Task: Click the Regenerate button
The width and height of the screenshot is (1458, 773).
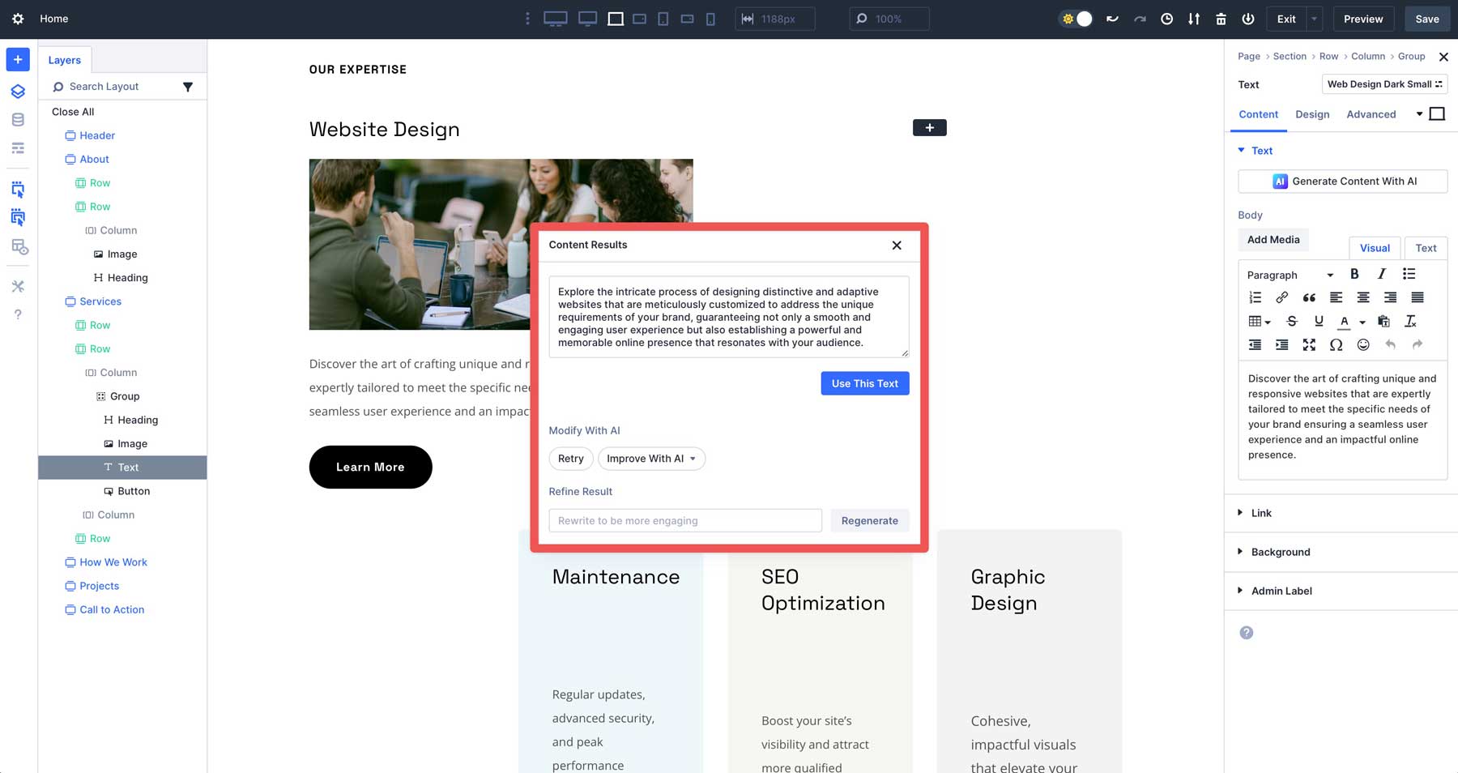Action: (x=869, y=520)
